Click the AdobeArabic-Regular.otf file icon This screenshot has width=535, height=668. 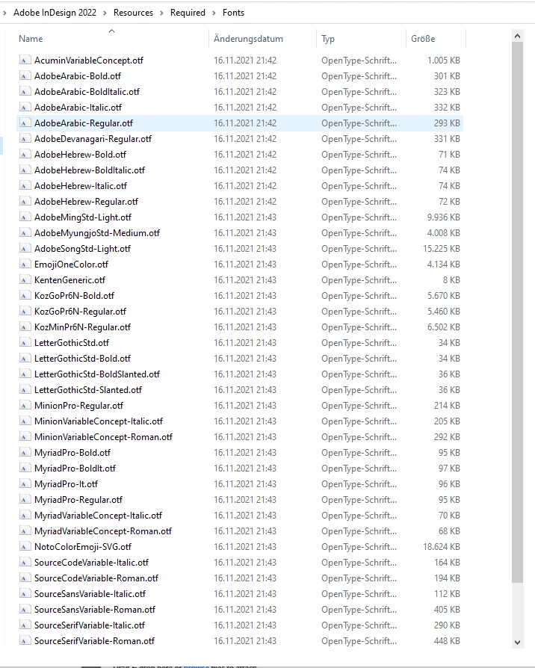tap(25, 123)
